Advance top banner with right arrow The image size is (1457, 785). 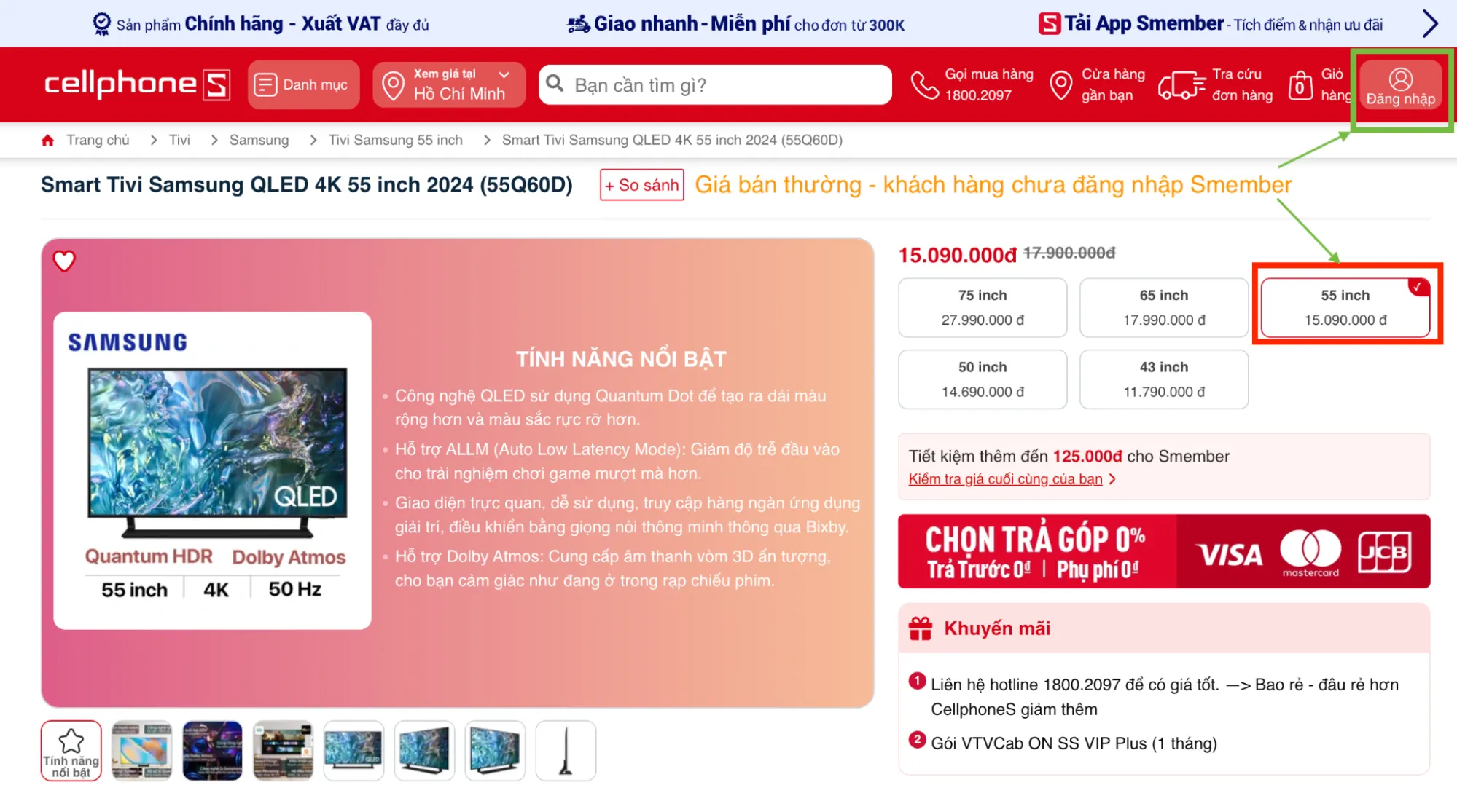point(1430,23)
